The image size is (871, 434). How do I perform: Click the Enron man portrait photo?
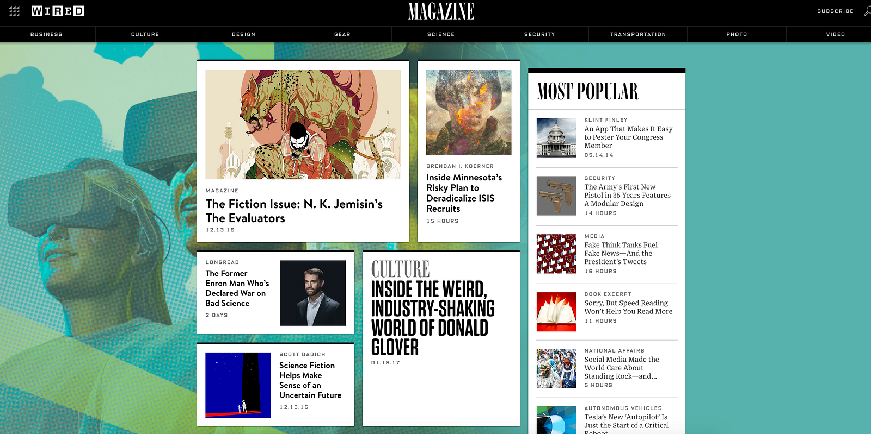coord(313,293)
